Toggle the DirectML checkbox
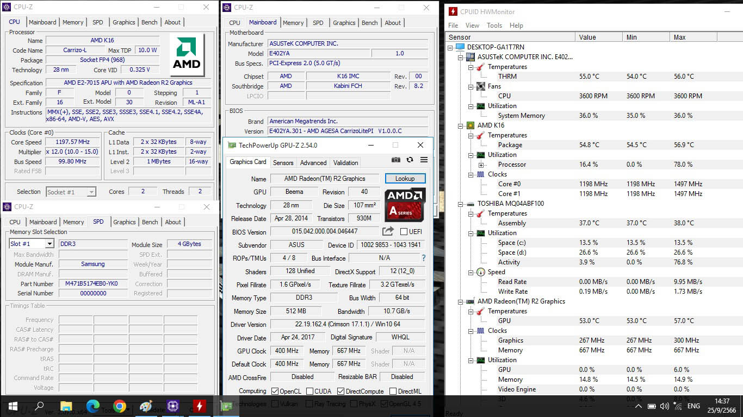The image size is (743, 417). coord(393,391)
